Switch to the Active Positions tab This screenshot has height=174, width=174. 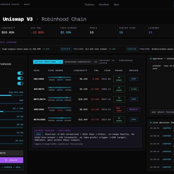(x=48, y=62)
